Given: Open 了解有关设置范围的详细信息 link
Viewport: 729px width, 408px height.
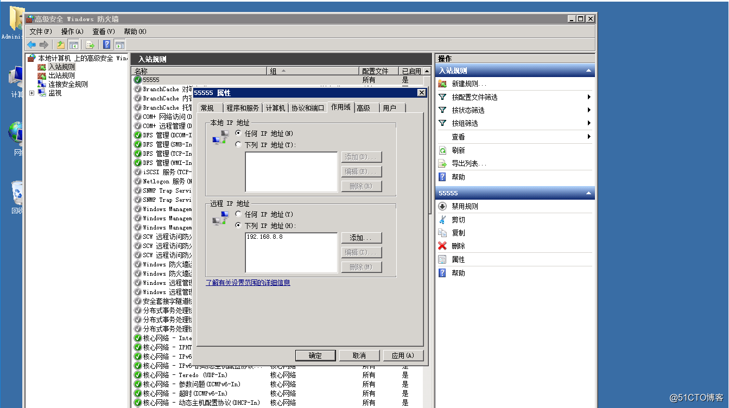Looking at the screenshot, I should [248, 283].
